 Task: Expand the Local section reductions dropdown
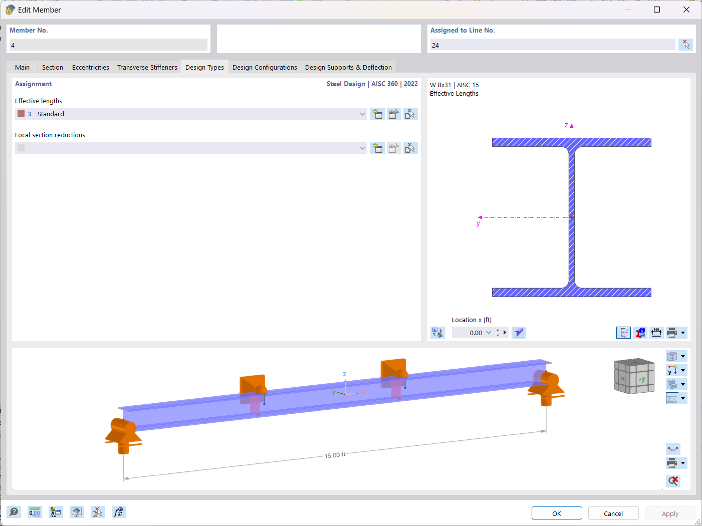click(362, 148)
